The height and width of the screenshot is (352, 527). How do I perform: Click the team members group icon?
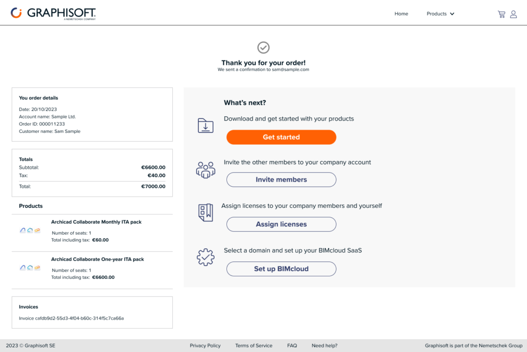point(205,170)
